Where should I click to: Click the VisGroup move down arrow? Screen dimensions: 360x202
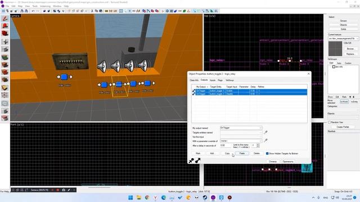tap(354, 97)
